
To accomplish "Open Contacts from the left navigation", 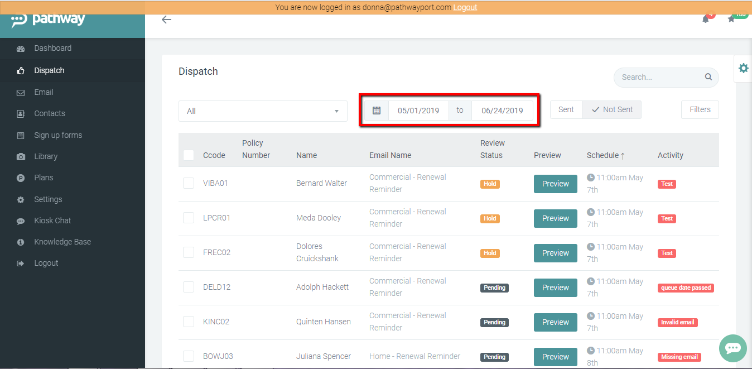I will (x=50, y=113).
